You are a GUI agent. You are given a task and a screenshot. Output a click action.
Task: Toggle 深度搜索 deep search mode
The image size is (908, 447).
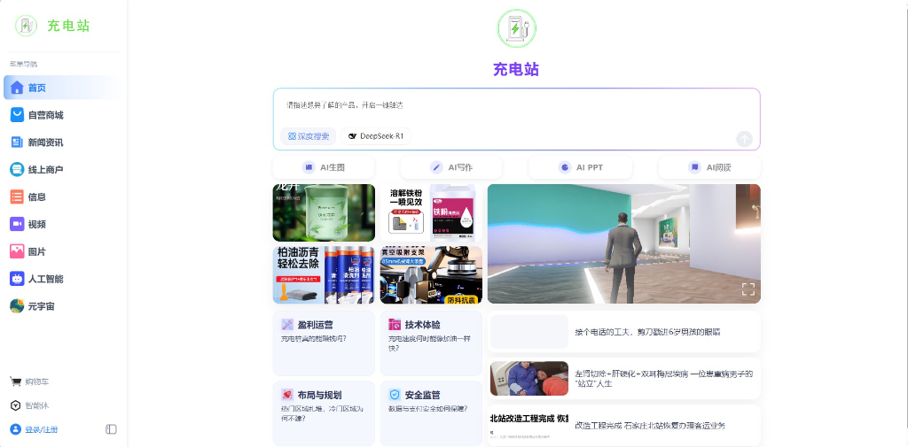pos(309,136)
